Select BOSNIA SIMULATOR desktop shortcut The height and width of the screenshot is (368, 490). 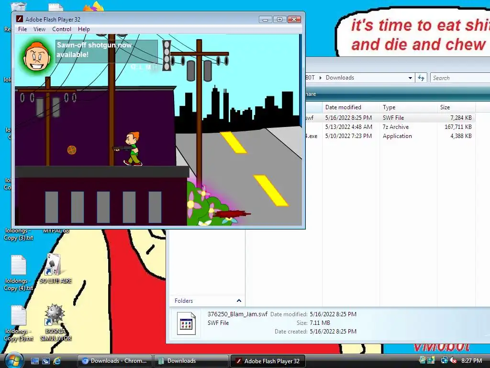[56, 322]
